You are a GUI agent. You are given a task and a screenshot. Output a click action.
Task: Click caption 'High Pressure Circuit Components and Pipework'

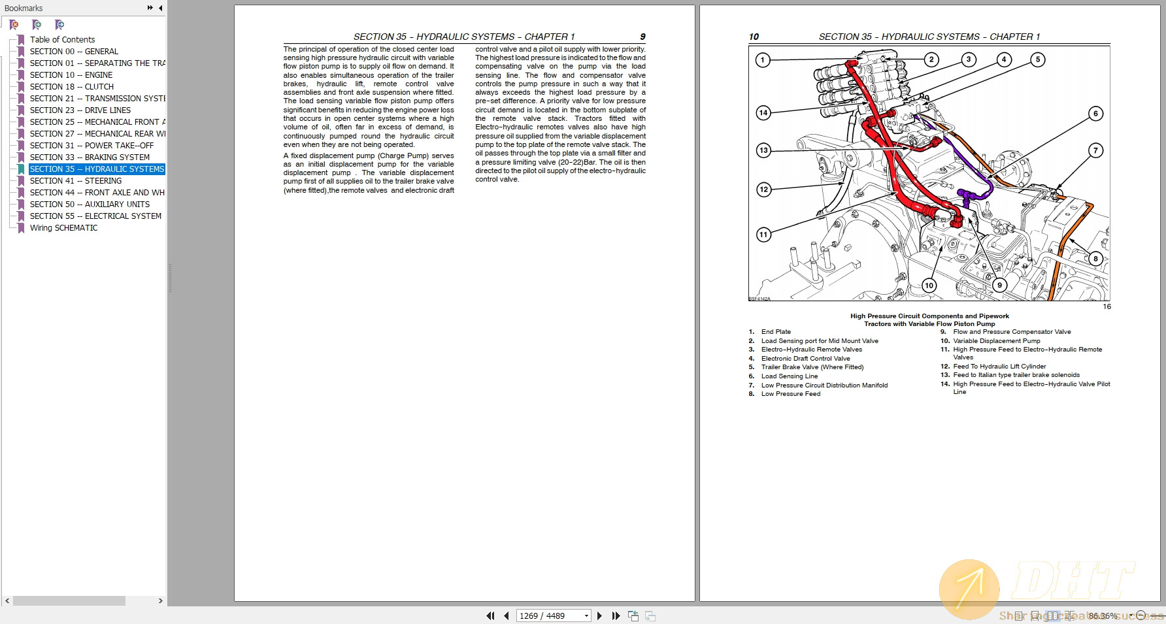coord(929,316)
